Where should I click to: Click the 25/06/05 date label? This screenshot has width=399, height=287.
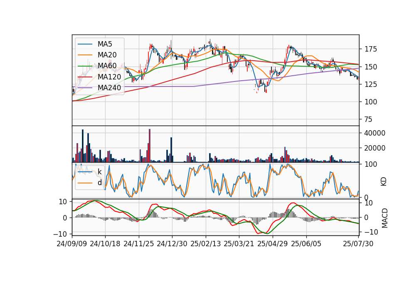[x=306, y=244]
